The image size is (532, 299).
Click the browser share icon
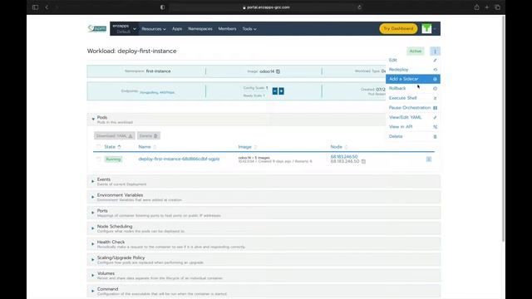pyautogui.click(x=476, y=7)
